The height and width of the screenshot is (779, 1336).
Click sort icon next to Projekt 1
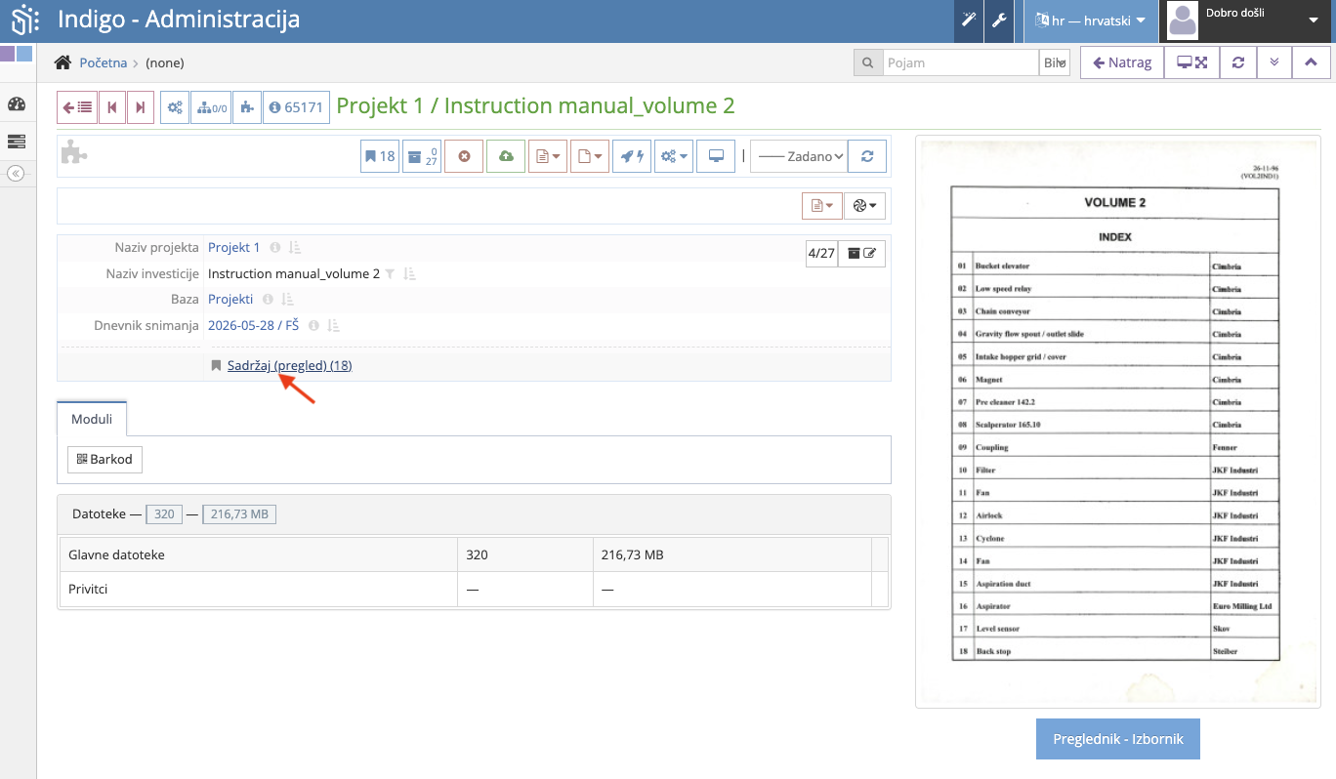pos(294,248)
